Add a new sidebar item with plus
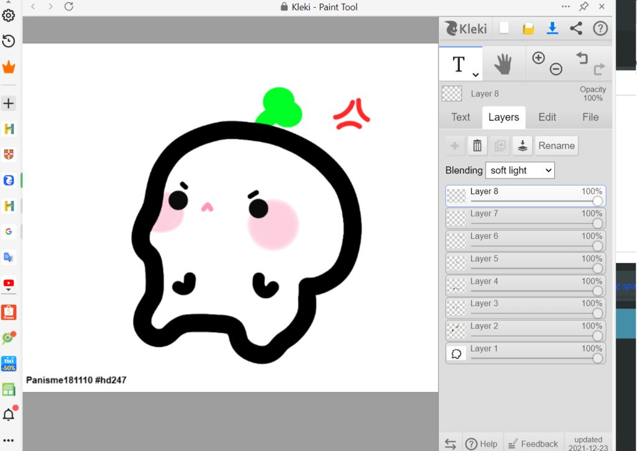The width and height of the screenshot is (637, 451). (x=9, y=103)
